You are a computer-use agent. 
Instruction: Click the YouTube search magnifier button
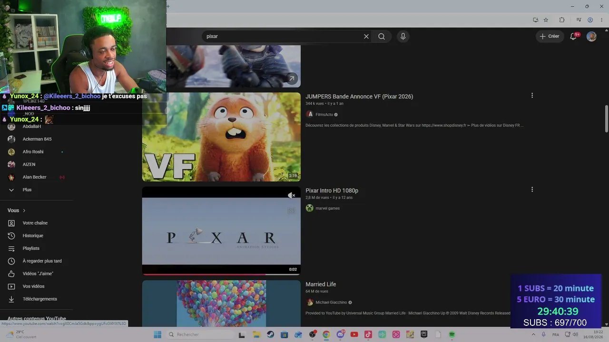[x=382, y=37]
